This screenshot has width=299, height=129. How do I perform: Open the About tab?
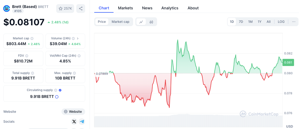point(193,8)
